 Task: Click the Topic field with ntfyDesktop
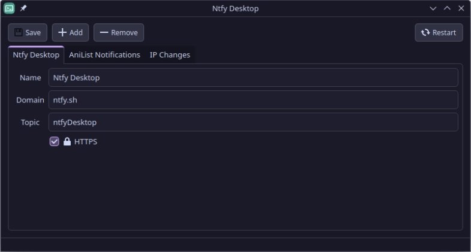(253, 122)
